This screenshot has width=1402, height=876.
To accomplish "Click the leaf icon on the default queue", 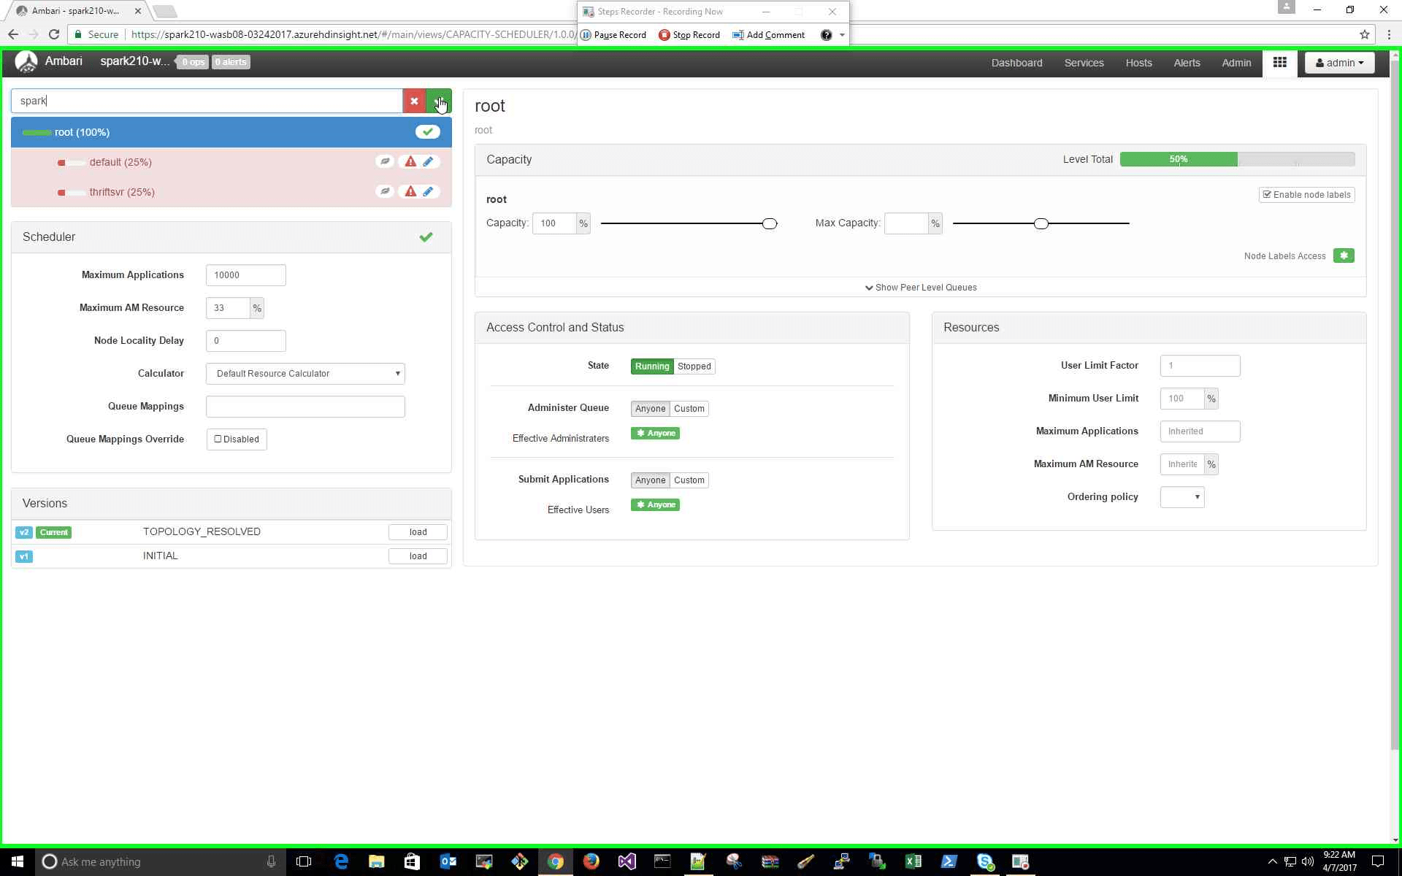I will point(386,161).
